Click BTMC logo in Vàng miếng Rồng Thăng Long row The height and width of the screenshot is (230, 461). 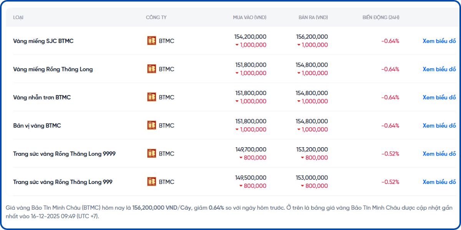152,69
